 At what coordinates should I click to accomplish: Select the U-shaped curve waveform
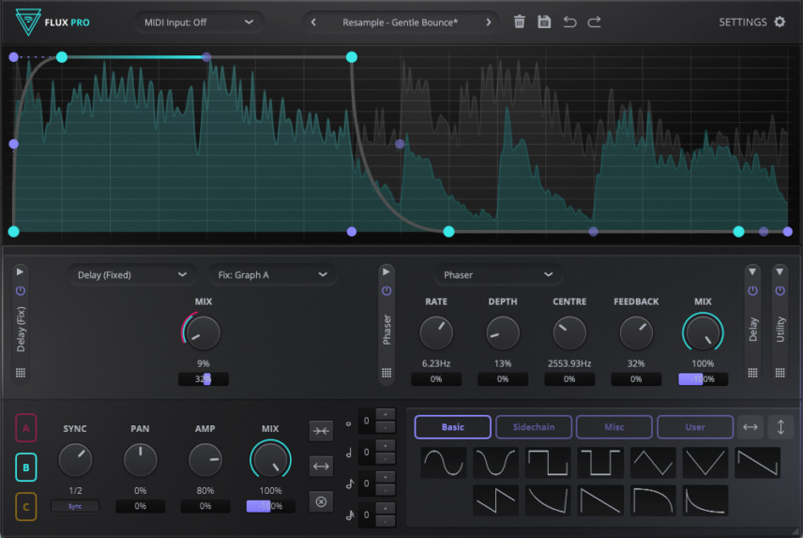(x=495, y=463)
